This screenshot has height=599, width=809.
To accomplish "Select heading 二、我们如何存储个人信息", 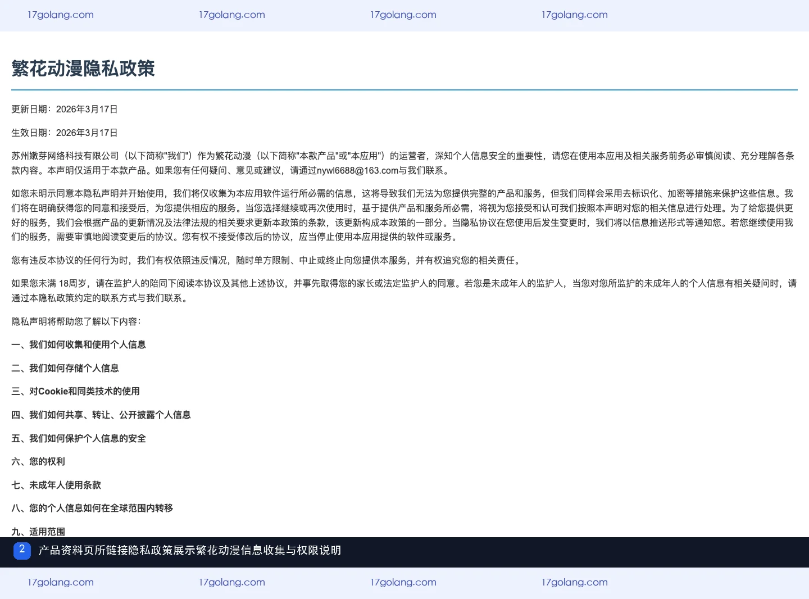I will point(65,368).
